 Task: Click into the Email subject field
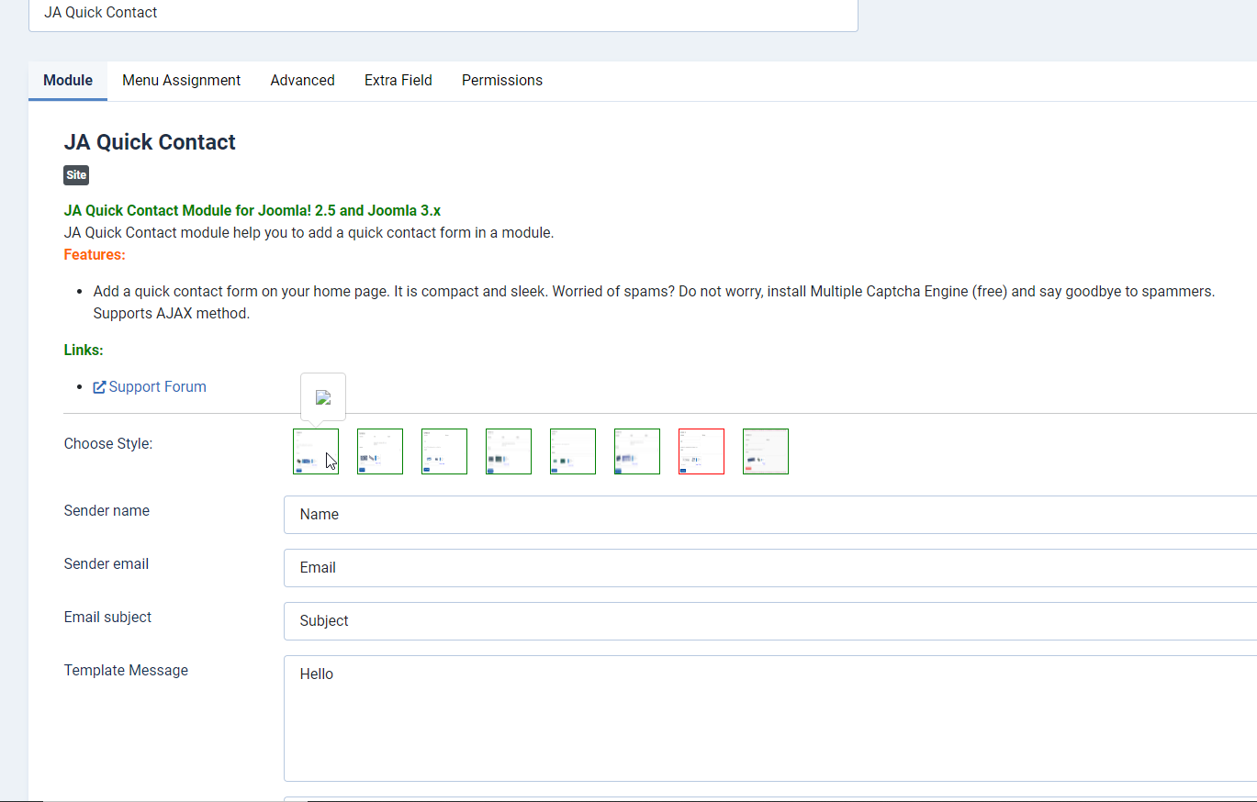tap(770, 621)
